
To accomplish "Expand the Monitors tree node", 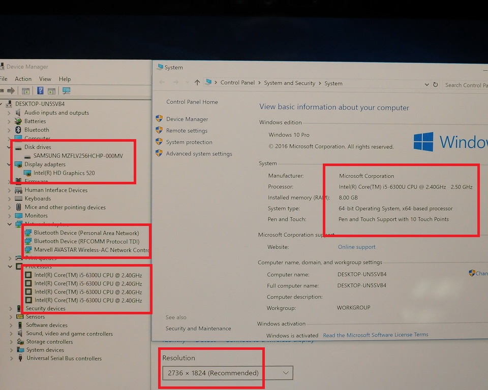I will click(9, 215).
